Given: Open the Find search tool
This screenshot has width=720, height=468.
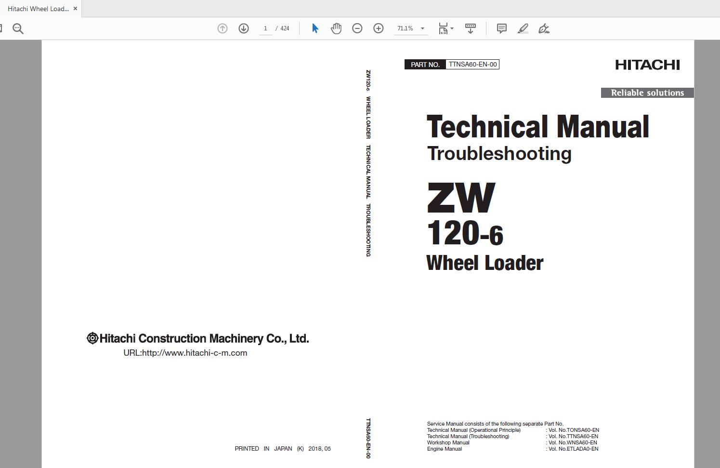Looking at the screenshot, I should click(18, 28).
